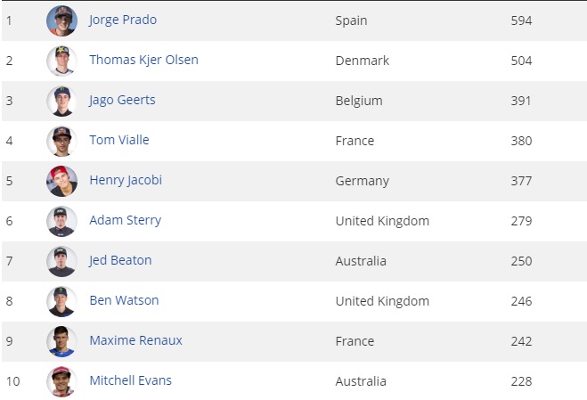Click Jed Beaton's round portrait
The image size is (587, 400).
pyautogui.click(x=61, y=261)
